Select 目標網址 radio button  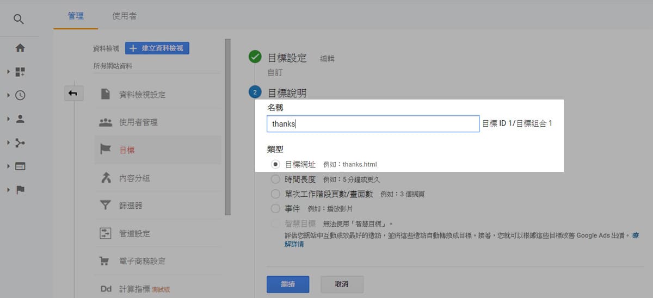[275, 164]
